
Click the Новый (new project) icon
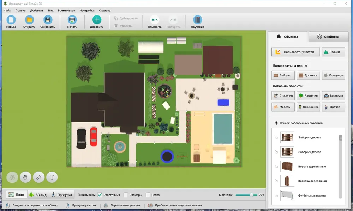tap(11, 20)
